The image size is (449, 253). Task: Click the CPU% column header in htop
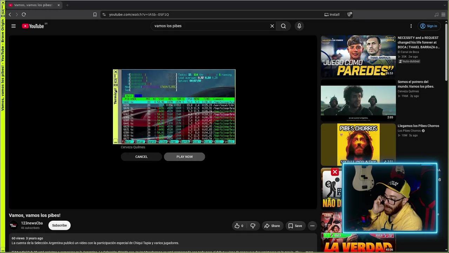[190, 99]
